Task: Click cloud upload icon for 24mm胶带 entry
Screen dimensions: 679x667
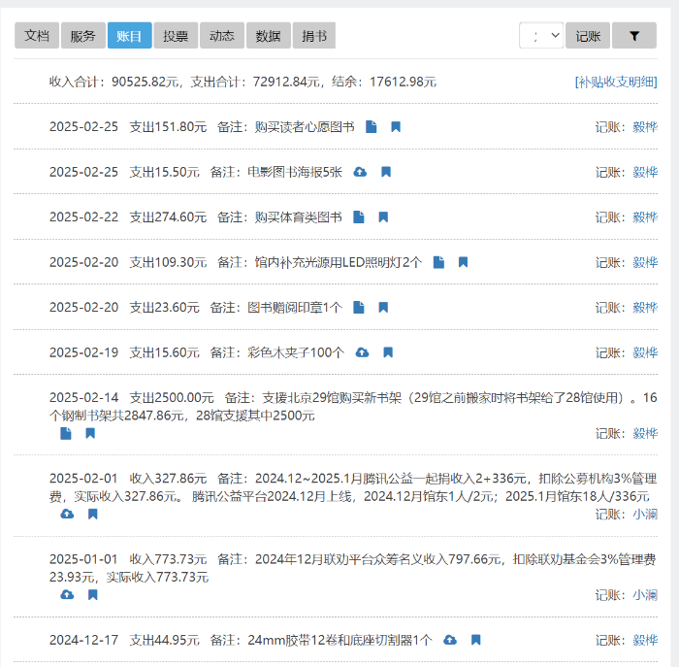Action: (x=450, y=640)
